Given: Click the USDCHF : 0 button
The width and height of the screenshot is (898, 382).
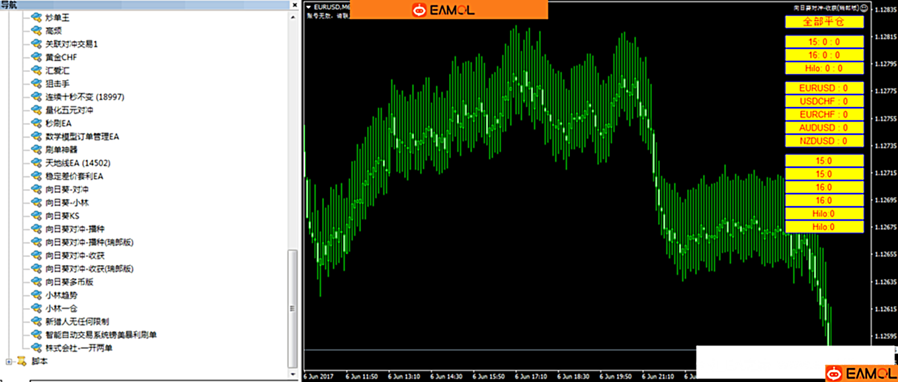Looking at the screenshot, I should [824, 101].
